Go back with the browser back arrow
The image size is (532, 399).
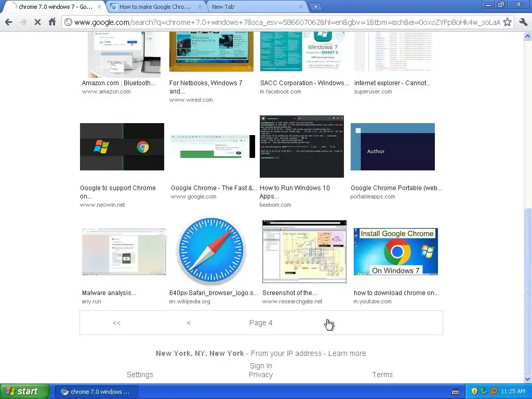9,22
